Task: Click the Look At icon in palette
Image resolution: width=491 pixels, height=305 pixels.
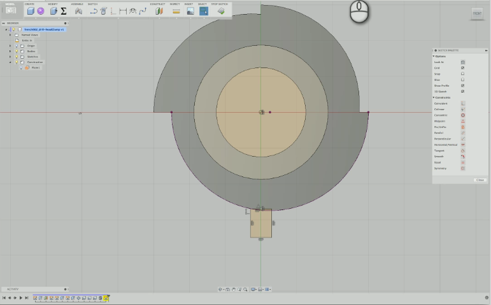Action: point(463,62)
